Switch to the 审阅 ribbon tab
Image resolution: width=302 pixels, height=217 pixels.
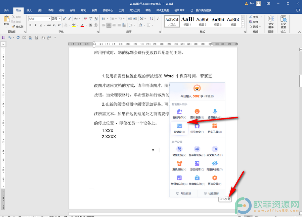84,10
